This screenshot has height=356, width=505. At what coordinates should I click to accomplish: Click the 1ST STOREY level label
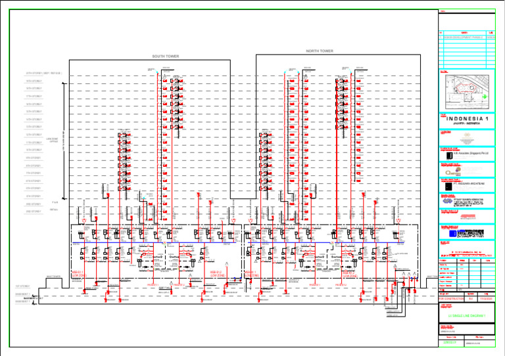tap(22, 286)
